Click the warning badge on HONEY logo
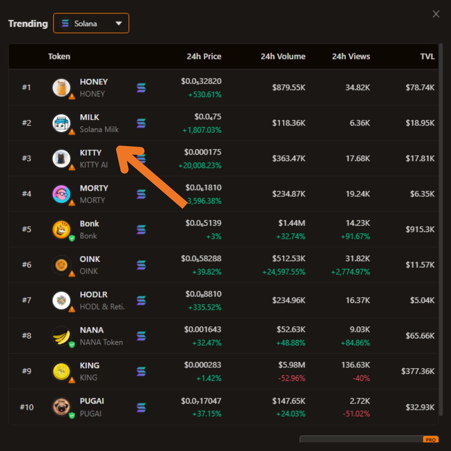This screenshot has height=451, width=451. 72,97
